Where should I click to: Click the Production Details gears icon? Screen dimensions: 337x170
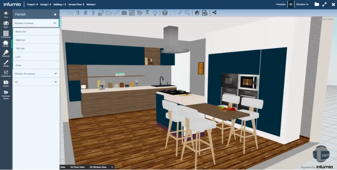6,95
